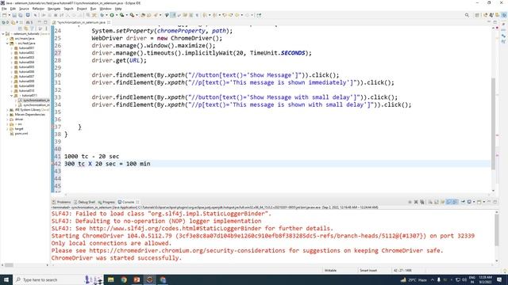Click the Remove Launch X icon in Console

(416, 202)
